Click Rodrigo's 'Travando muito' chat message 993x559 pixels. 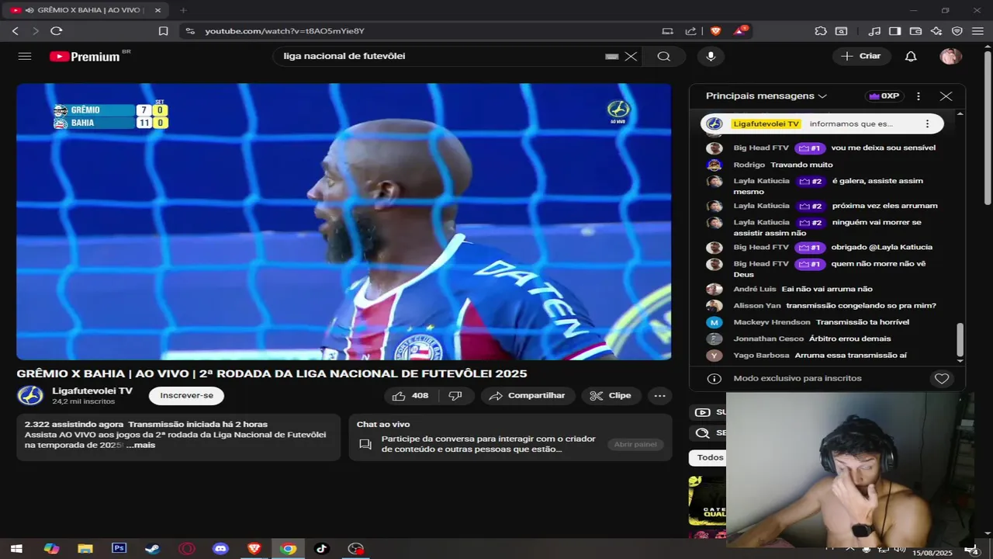[801, 165]
